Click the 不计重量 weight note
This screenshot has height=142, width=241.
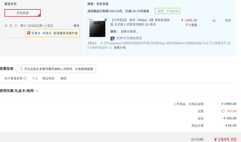pos(191,25)
